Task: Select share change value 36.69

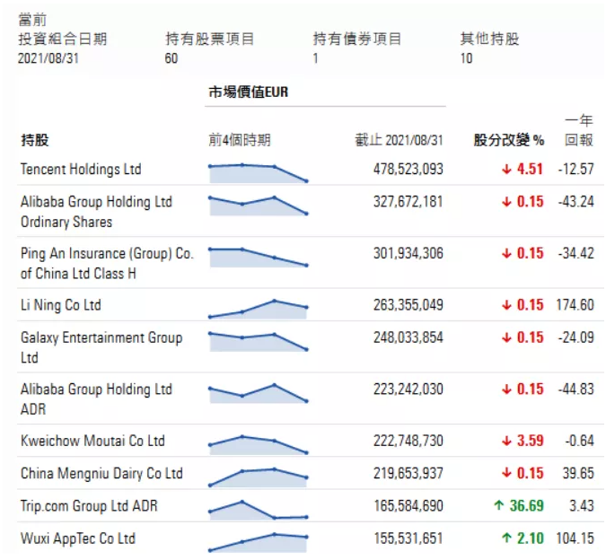Action: 527,506
